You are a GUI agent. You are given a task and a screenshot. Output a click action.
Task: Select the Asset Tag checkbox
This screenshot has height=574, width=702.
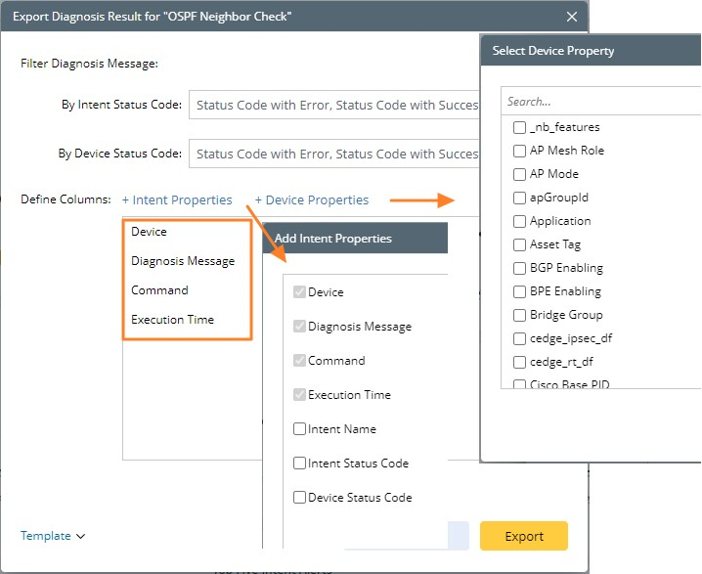point(520,244)
